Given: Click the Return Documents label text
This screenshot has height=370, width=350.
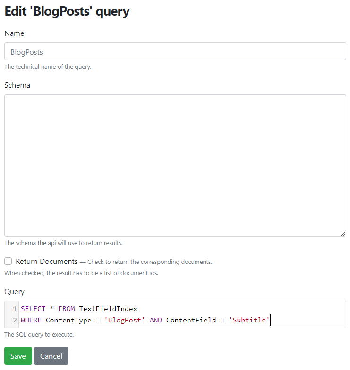Looking at the screenshot, I should click(x=47, y=262).
